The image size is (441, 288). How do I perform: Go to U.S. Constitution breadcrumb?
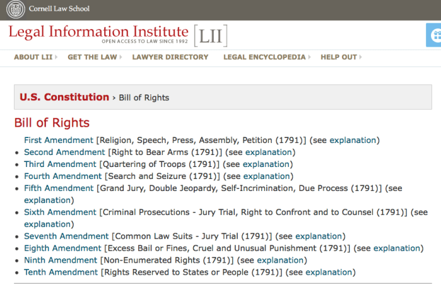point(64,98)
